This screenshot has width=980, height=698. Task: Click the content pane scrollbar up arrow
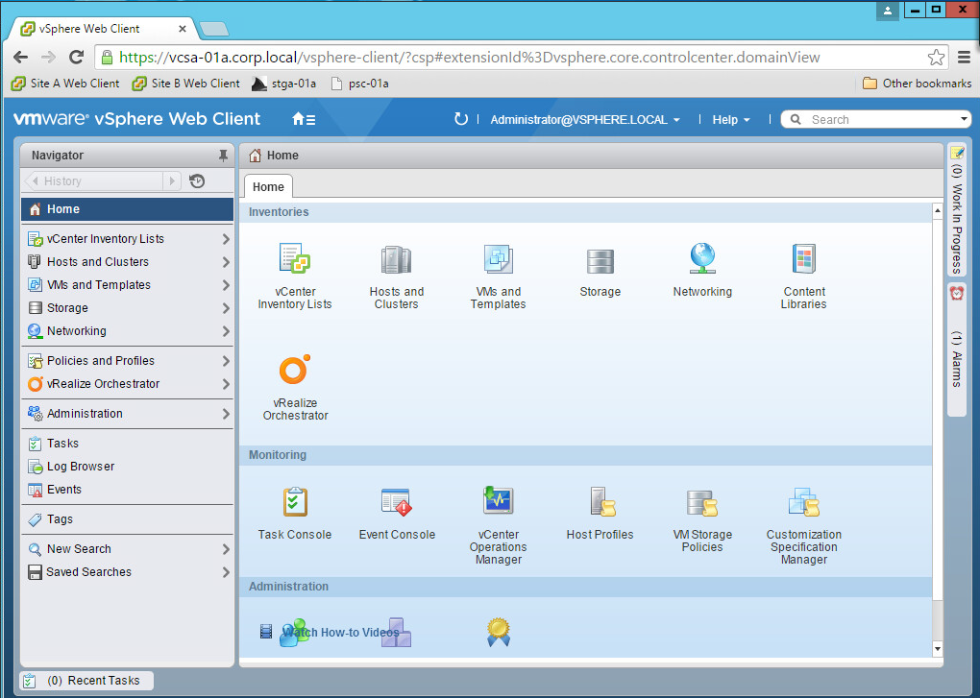pos(938,211)
